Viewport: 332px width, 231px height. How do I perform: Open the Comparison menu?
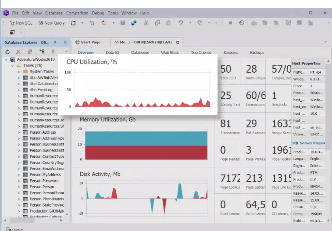pos(77,13)
